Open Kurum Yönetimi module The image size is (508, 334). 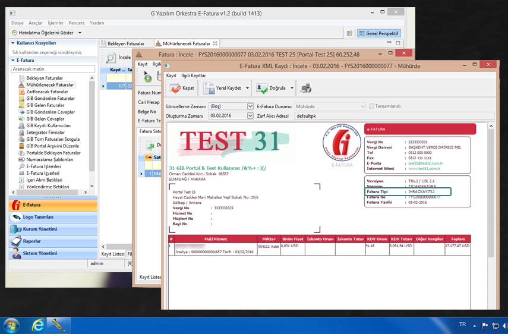point(53,229)
